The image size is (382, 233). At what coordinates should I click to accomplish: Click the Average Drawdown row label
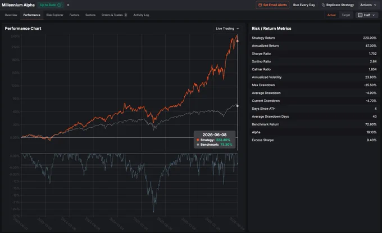pyautogui.click(x=266, y=93)
